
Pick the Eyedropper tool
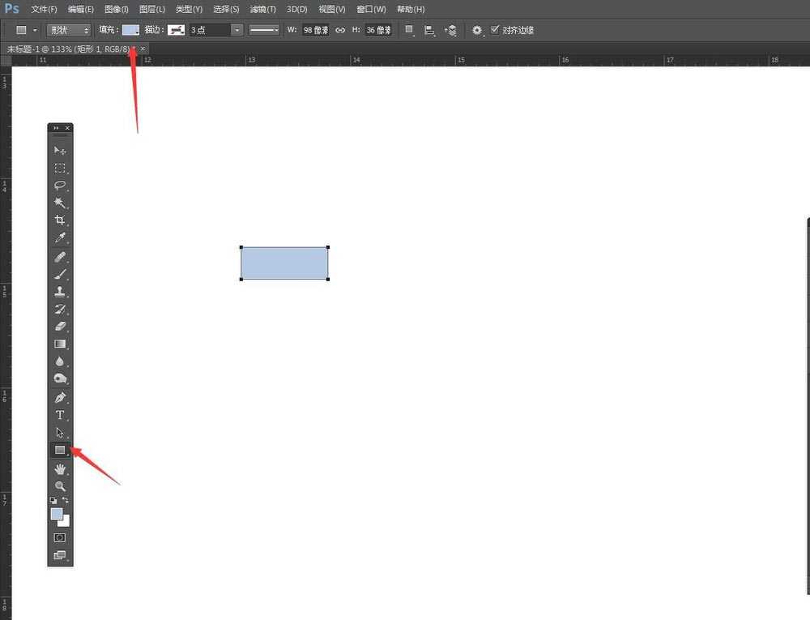click(x=60, y=238)
